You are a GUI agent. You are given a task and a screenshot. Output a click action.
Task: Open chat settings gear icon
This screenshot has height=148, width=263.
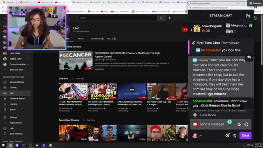(227, 135)
